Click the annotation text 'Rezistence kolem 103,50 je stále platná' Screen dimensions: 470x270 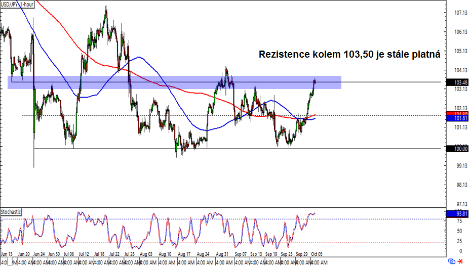pyautogui.click(x=349, y=54)
